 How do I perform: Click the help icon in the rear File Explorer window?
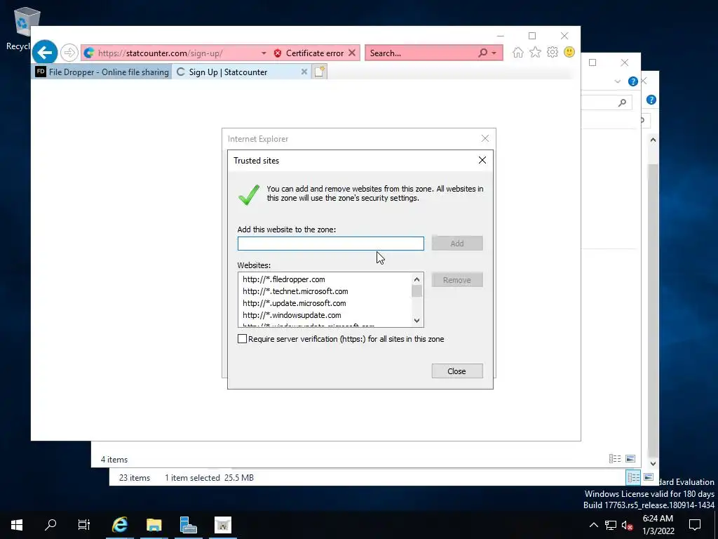(651, 100)
